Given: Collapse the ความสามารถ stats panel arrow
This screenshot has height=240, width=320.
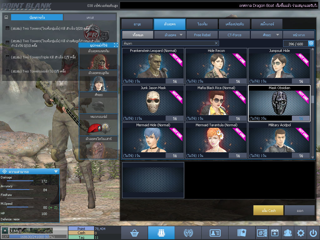Looking at the screenshot, I should tap(56, 172).
